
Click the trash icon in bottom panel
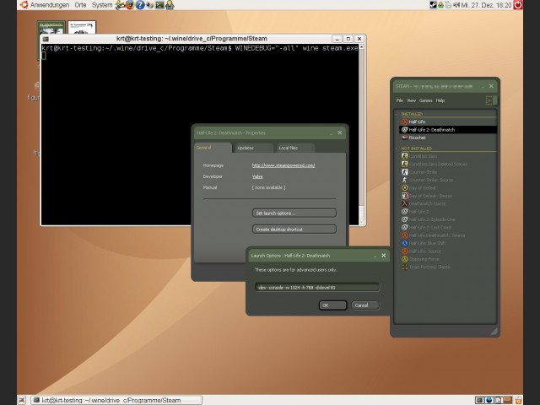click(x=518, y=400)
